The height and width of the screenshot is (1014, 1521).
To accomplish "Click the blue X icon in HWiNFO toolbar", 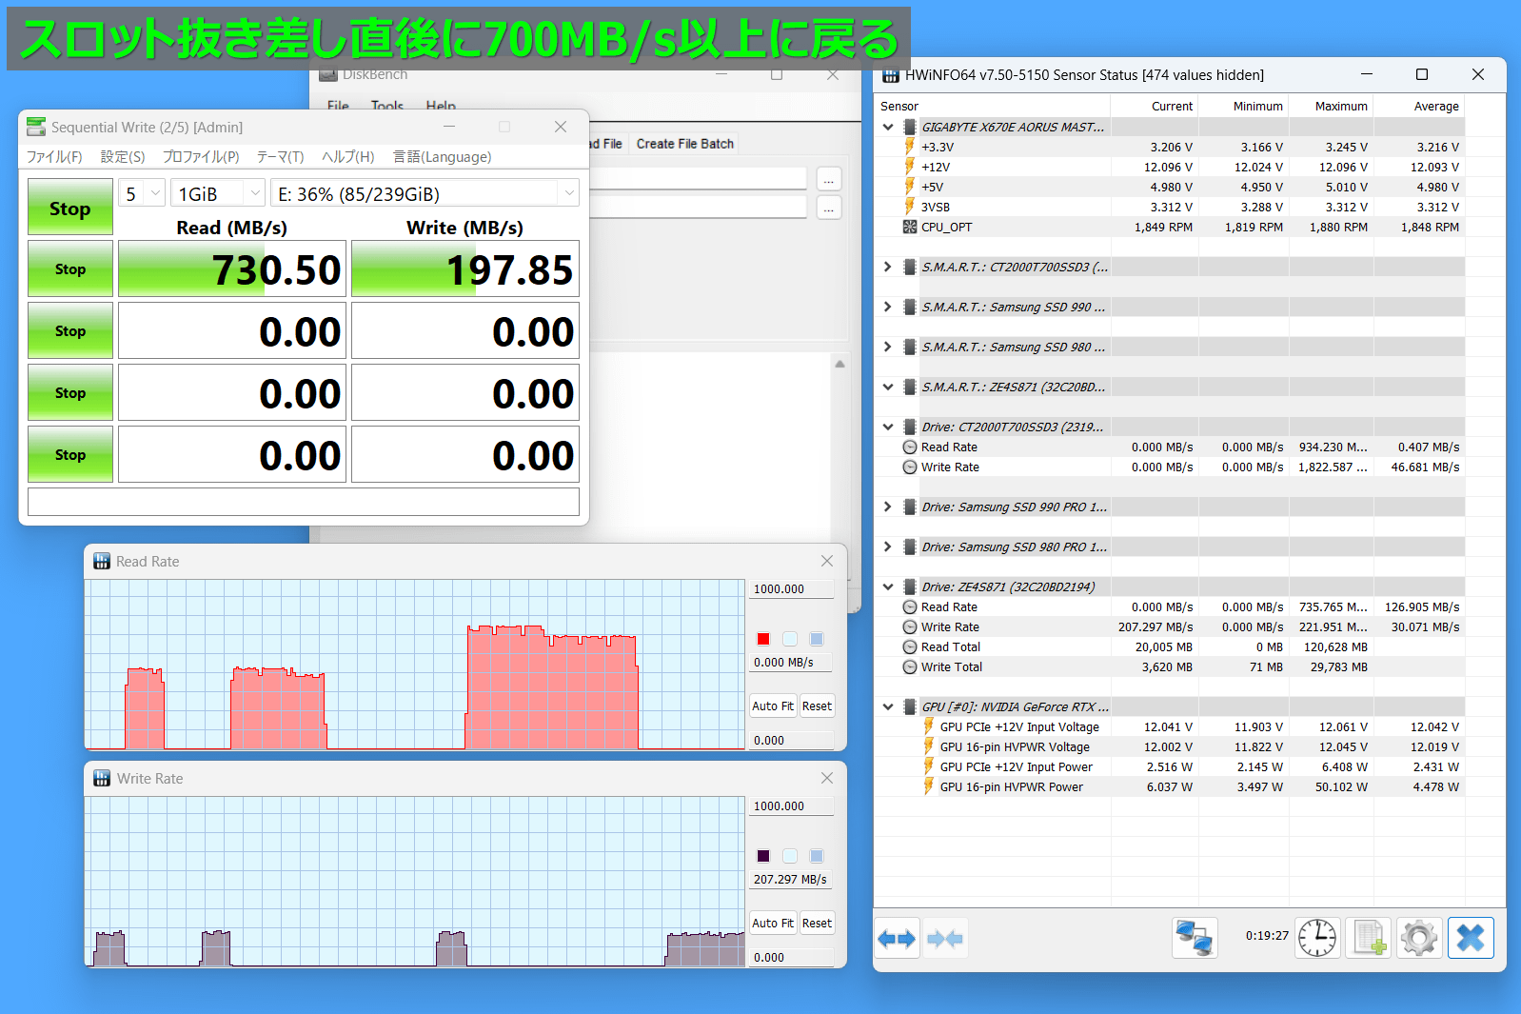I will [x=1470, y=939].
